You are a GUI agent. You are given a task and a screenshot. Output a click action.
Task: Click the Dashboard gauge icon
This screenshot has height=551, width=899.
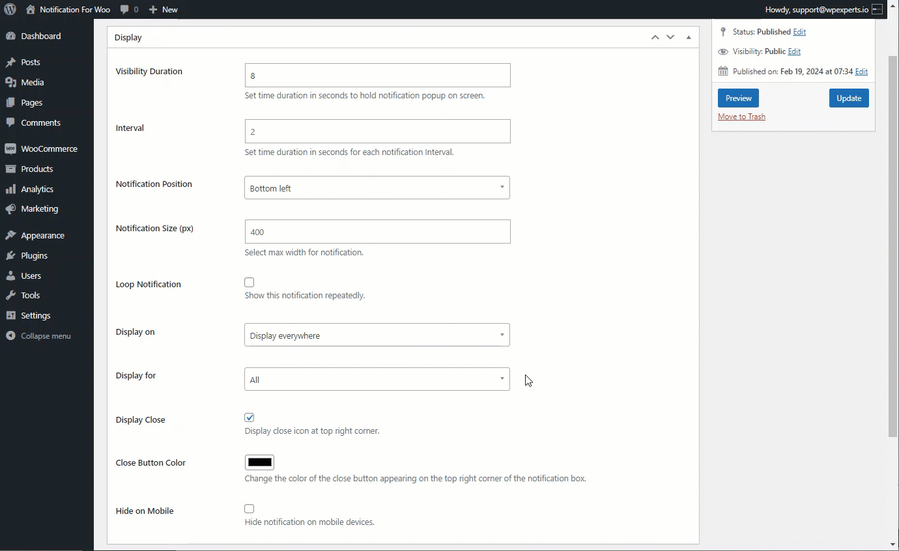tap(10, 36)
